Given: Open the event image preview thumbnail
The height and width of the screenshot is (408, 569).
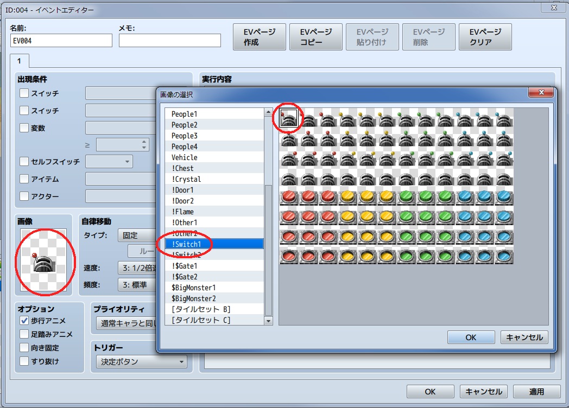Looking at the screenshot, I should (43, 260).
